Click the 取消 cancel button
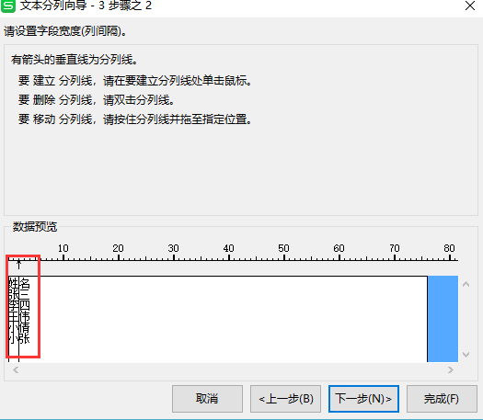 coord(207,399)
